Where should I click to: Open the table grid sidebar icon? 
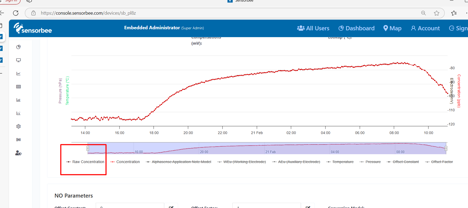(18, 87)
